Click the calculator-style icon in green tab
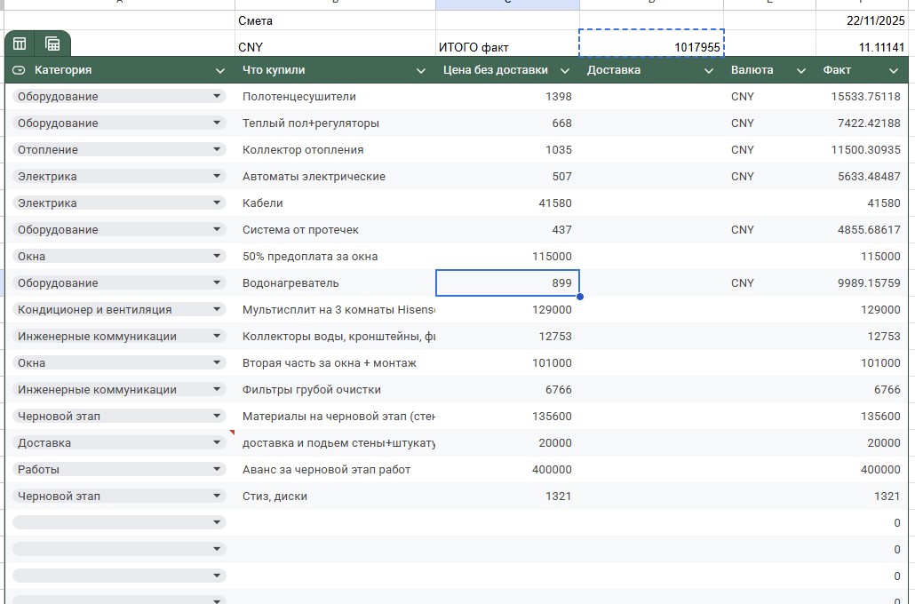915x604 pixels. (52, 44)
